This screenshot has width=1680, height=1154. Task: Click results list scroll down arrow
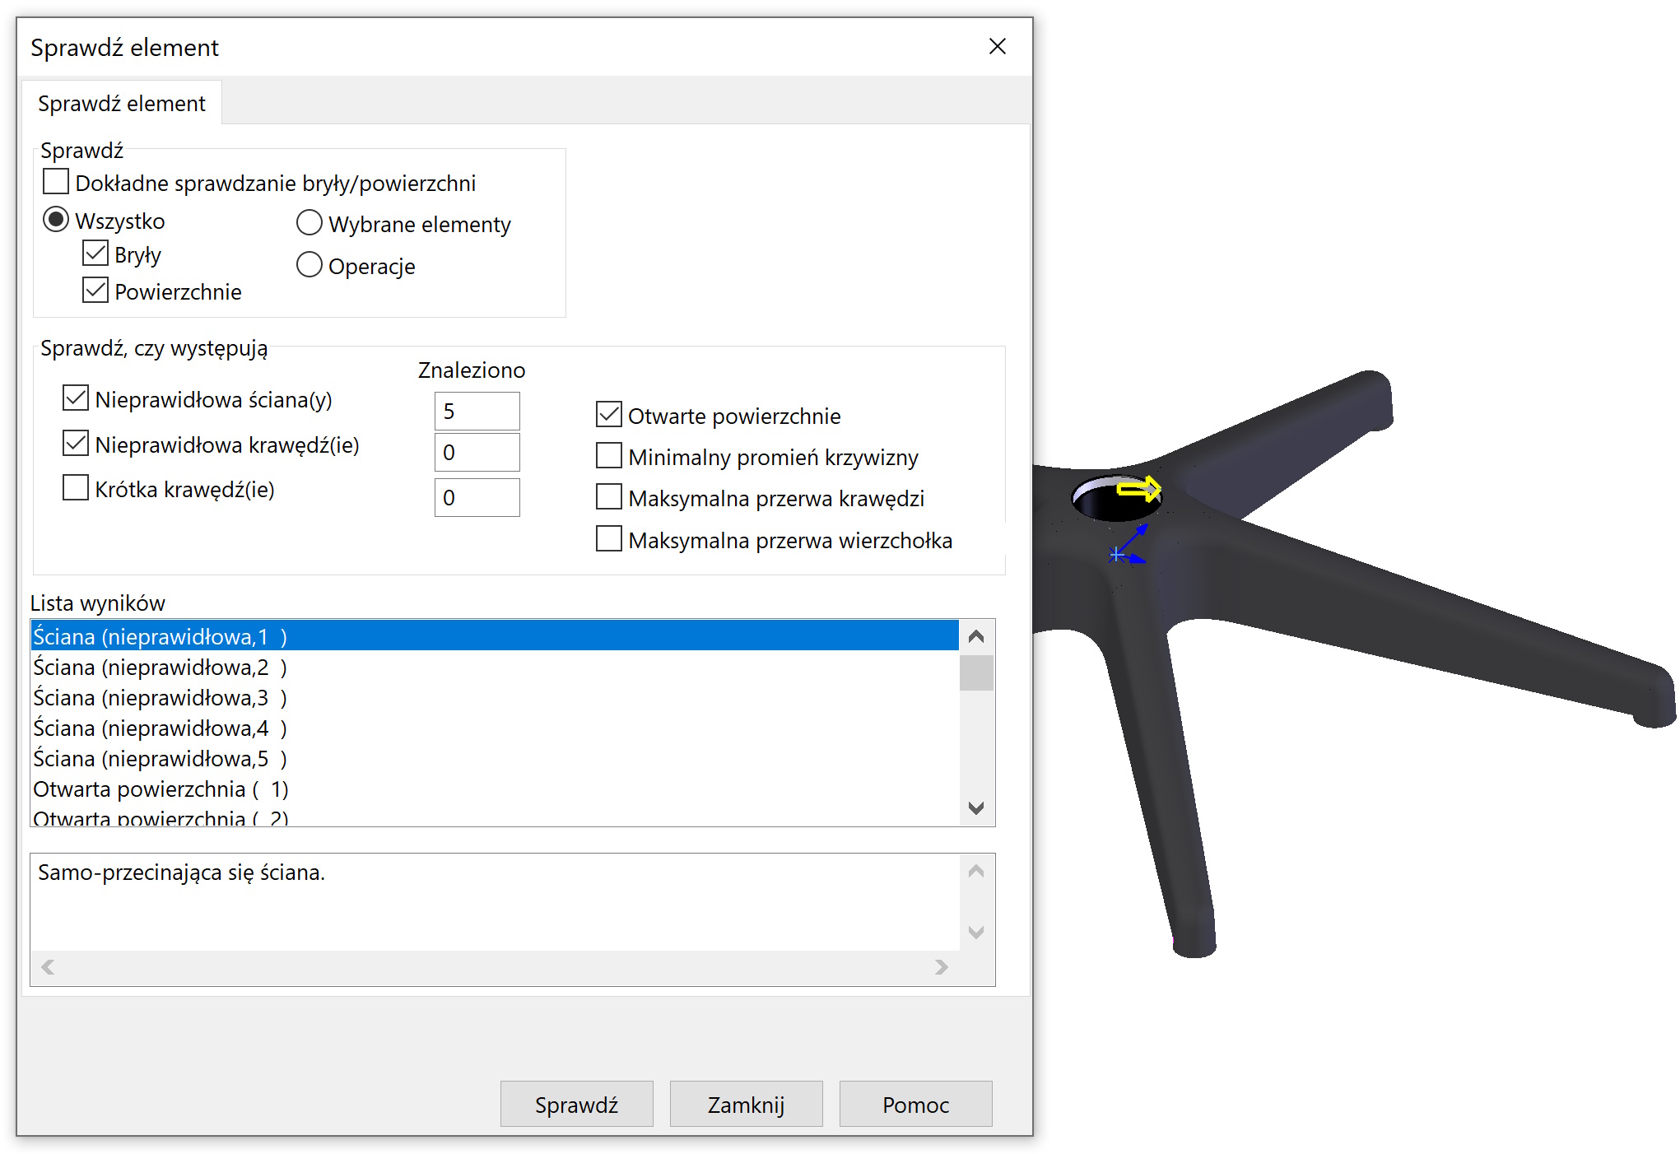pos(976,808)
